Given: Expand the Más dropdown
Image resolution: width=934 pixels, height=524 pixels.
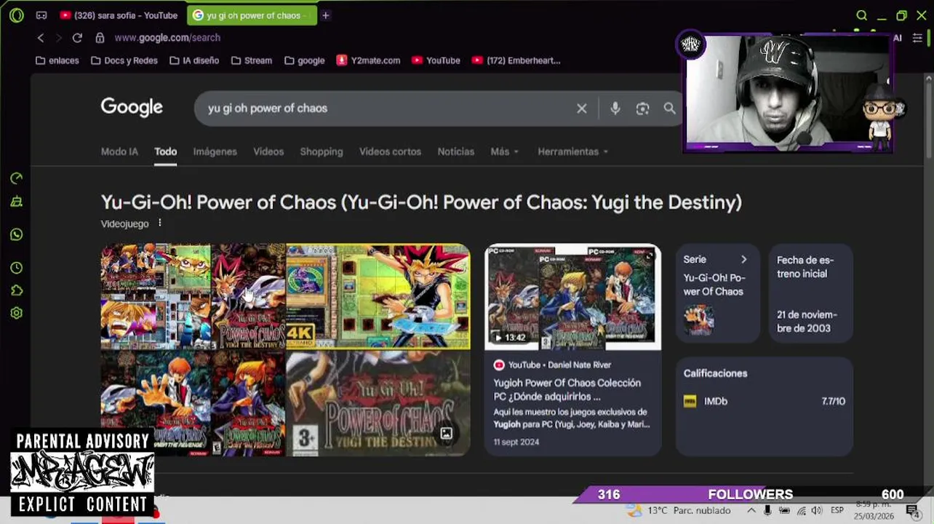Looking at the screenshot, I should (x=504, y=151).
